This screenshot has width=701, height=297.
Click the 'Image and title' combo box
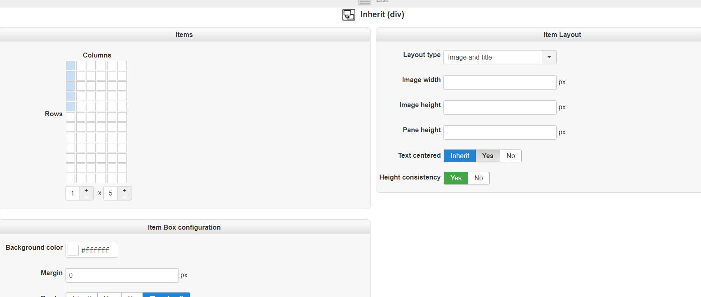pyautogui.click(x=492, y=57)
